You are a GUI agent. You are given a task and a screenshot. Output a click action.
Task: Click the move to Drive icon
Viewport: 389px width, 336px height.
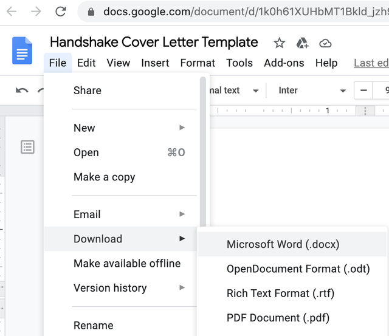(302, 43)
